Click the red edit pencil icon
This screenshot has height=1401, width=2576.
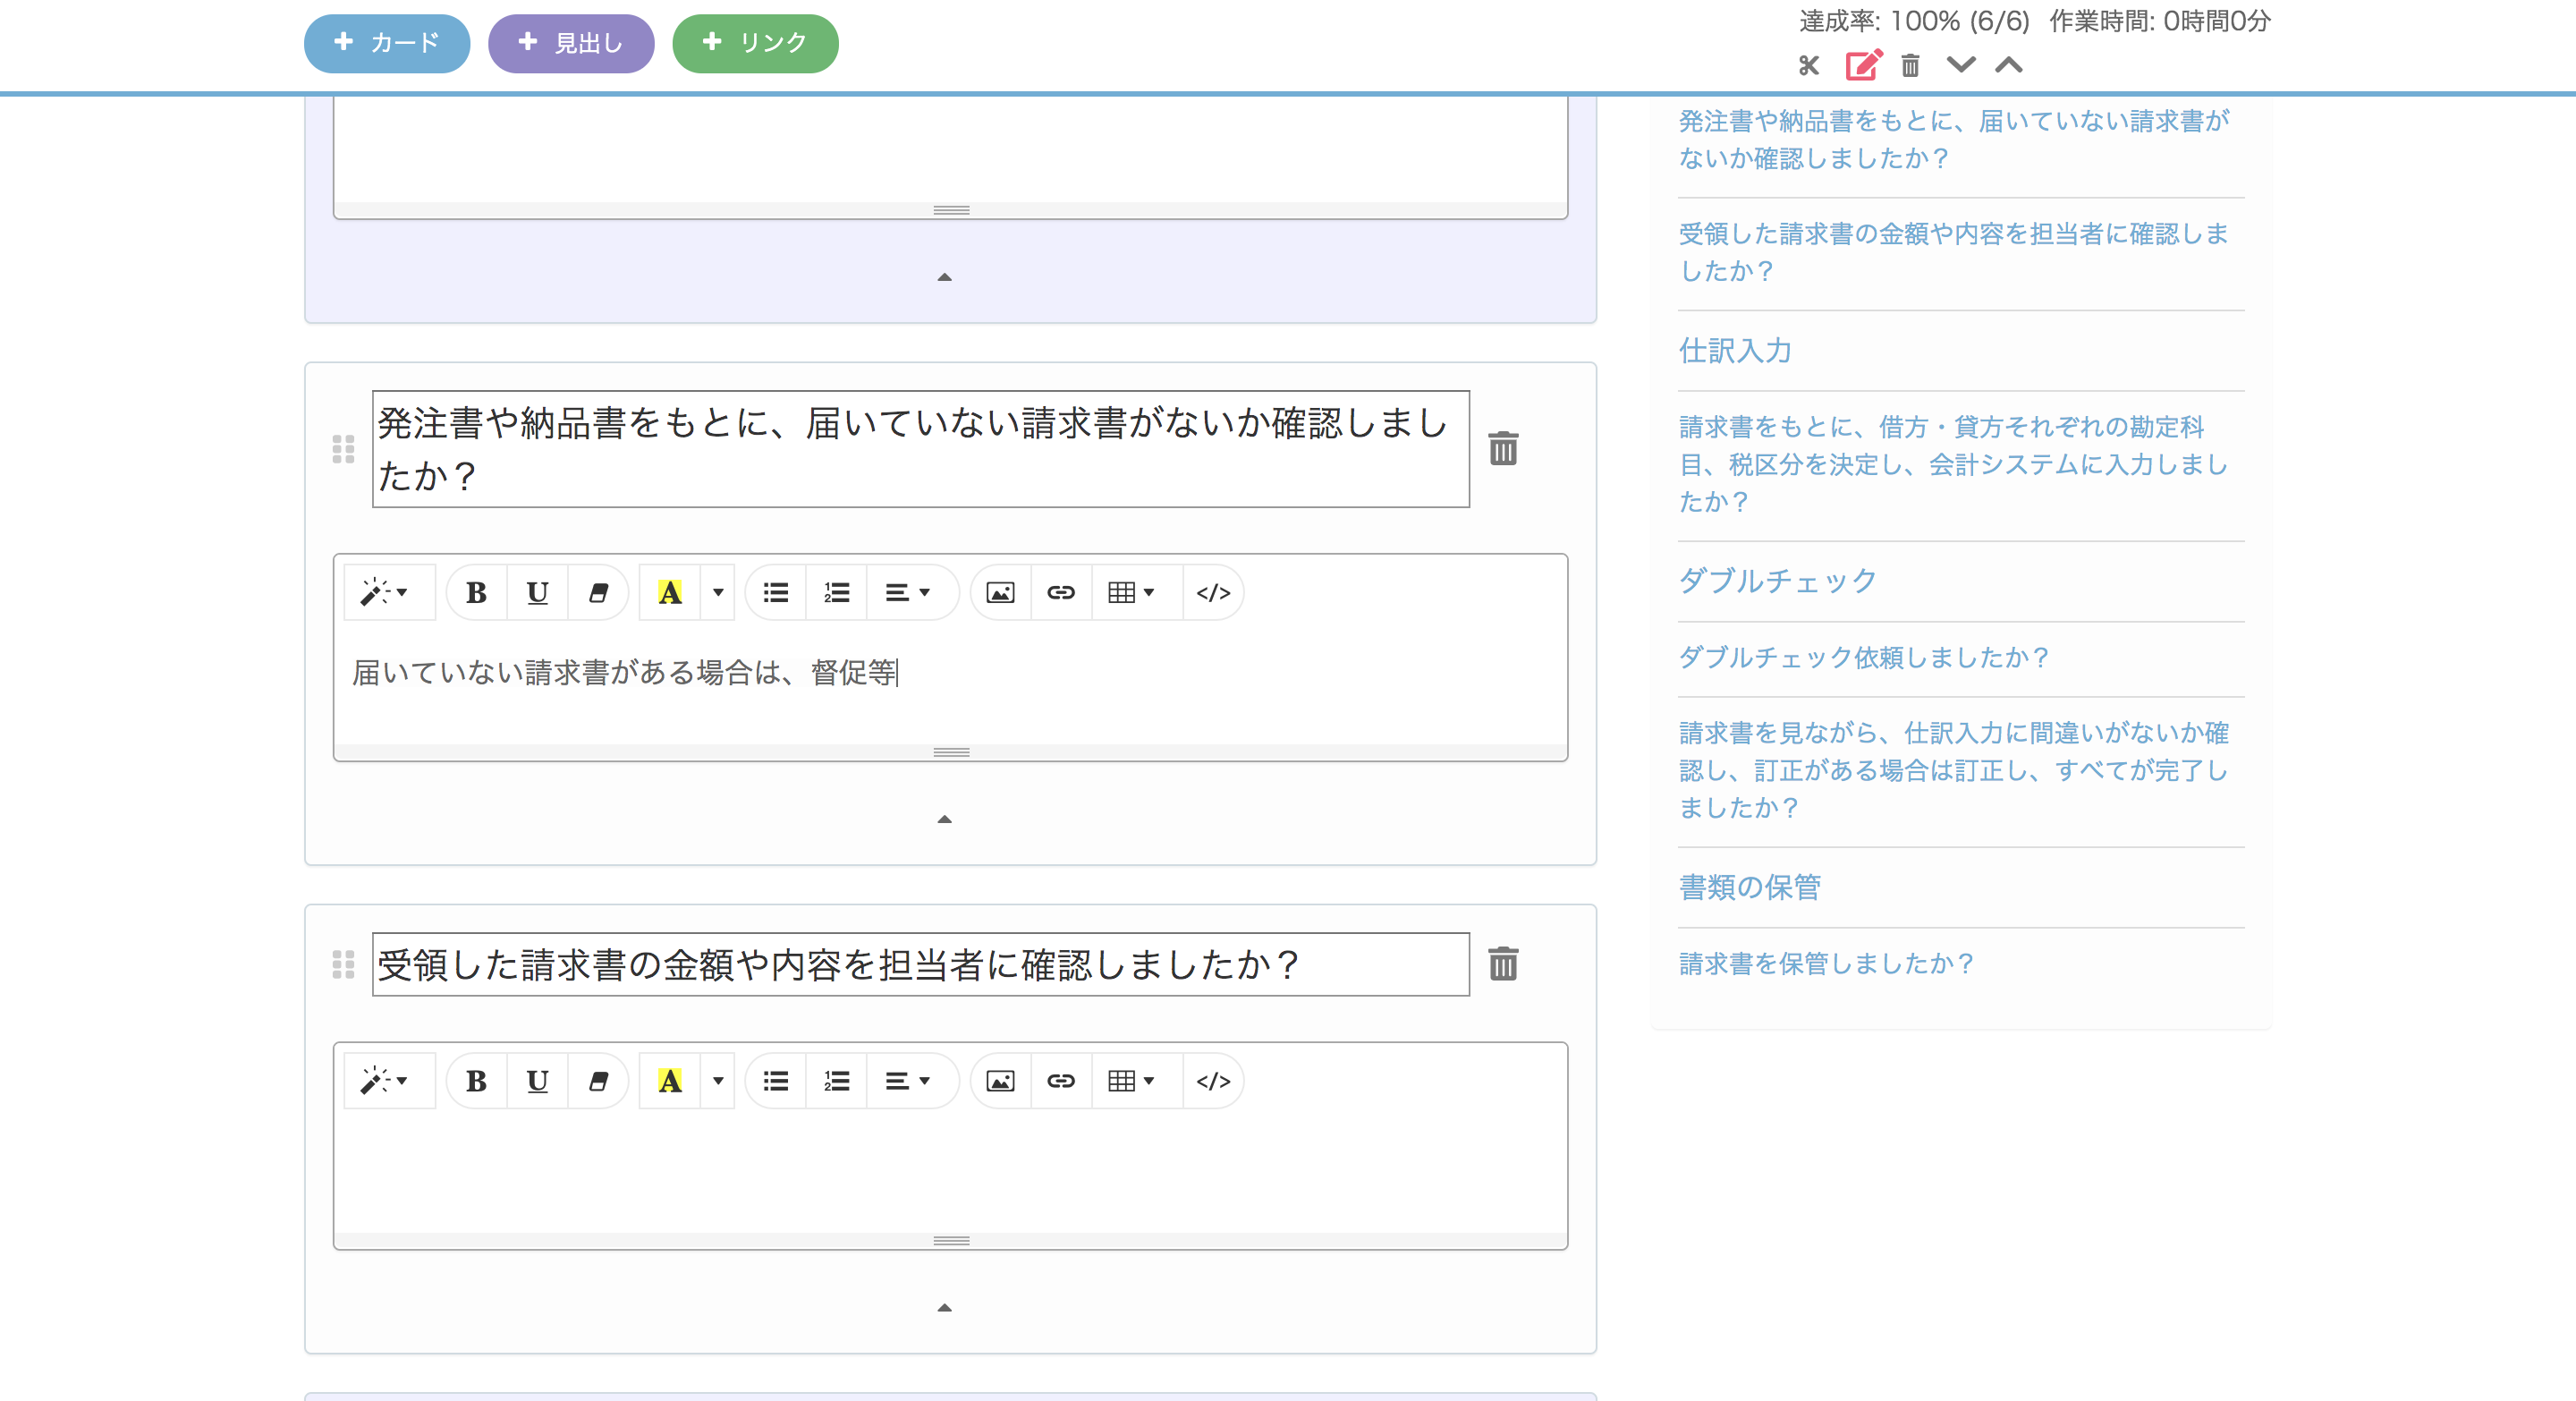point(1864,65)
